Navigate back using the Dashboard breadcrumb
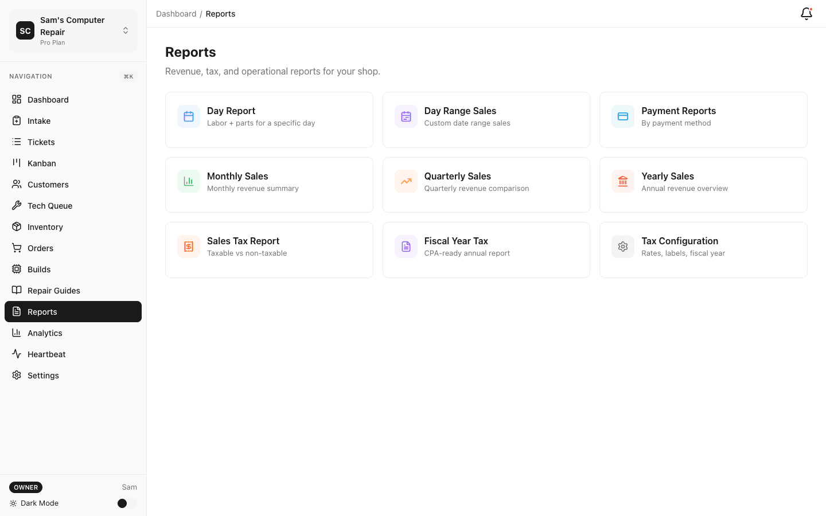 [176, 13]
